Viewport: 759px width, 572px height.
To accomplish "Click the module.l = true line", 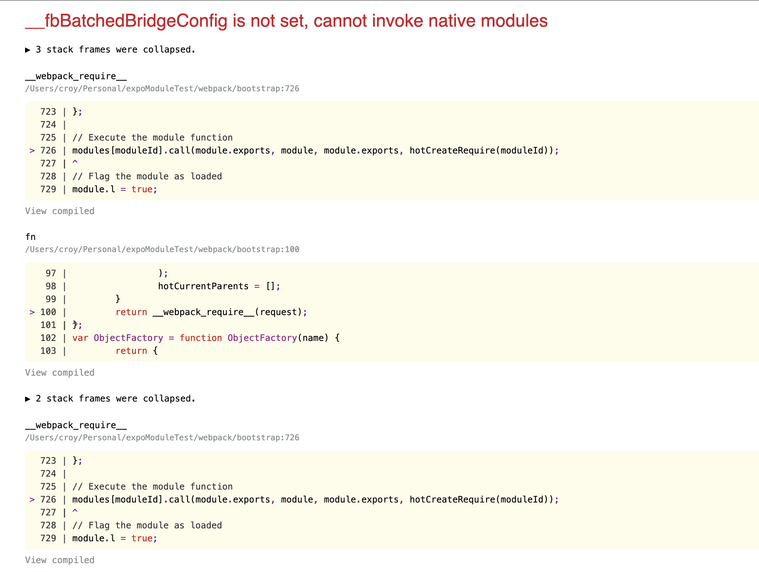I will click(x=114, y=189).
